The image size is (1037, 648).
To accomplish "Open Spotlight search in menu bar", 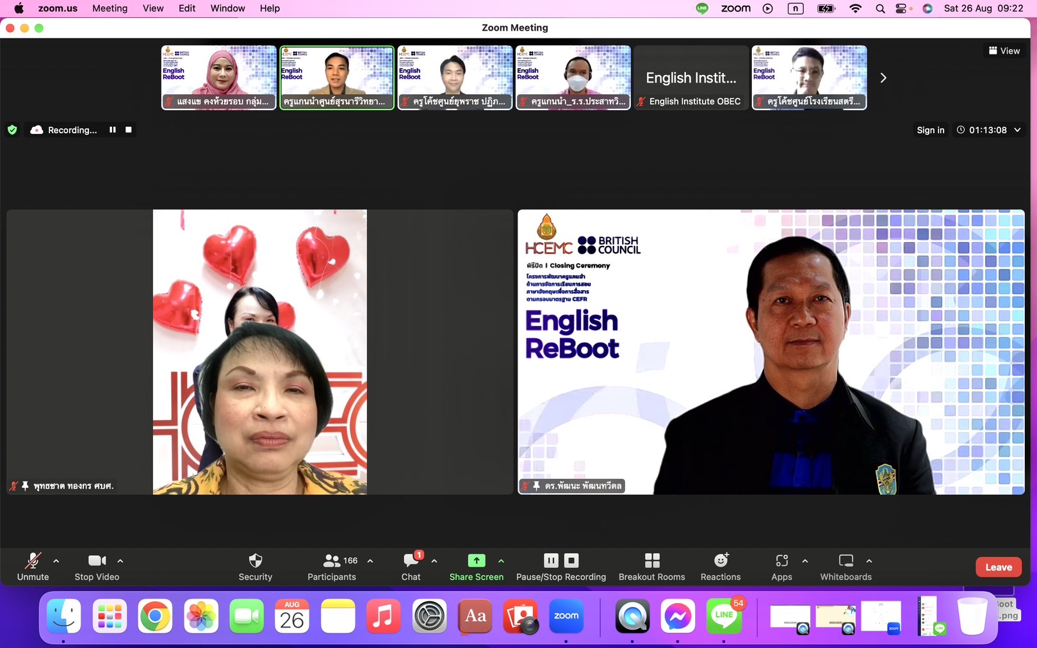I will coord(880,8).
